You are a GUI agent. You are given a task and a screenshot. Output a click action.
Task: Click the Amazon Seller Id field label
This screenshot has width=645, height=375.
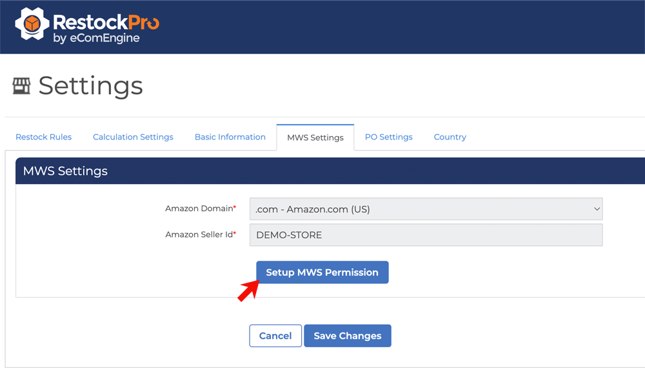[200, 234]
